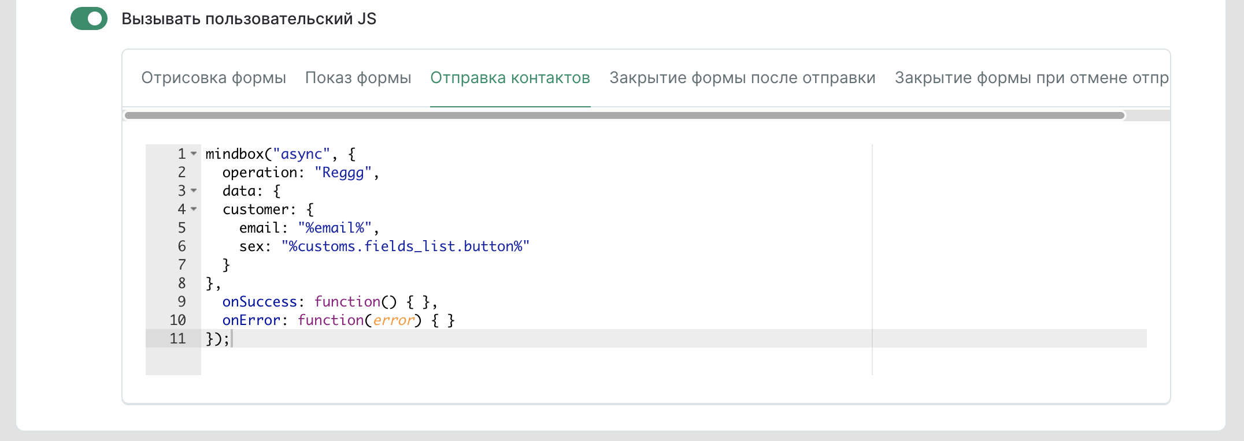
Task: Click line number 5 in the gutter
Action: point(182,228)
